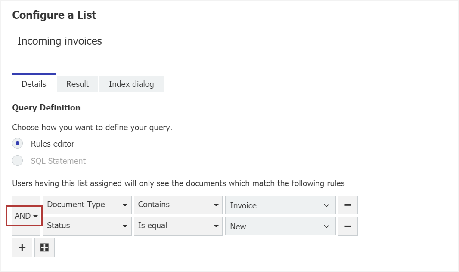Switch to the Result tab
Viewport: 459px width, 272px height.
[78, 84]
